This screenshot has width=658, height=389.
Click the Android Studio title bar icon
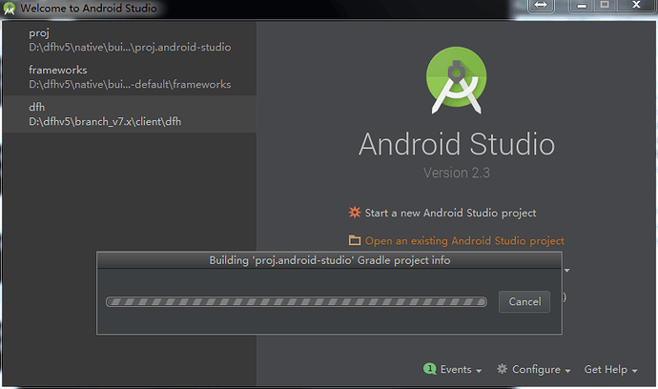pyautogui.click(x=10, y=9)
